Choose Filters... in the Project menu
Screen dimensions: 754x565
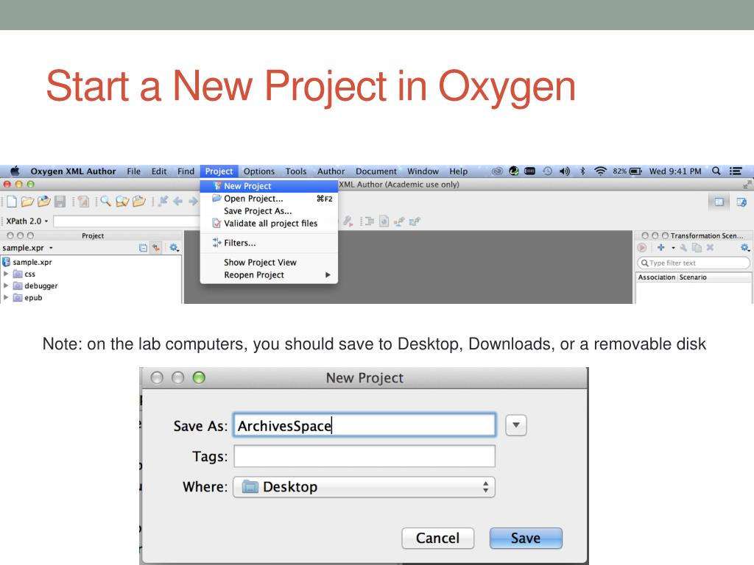coord(269,243)
